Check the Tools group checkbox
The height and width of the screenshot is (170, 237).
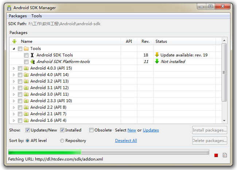(x=20, y=48)
